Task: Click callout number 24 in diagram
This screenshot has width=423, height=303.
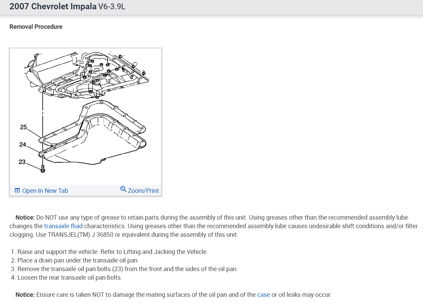Action: (23, 144)
